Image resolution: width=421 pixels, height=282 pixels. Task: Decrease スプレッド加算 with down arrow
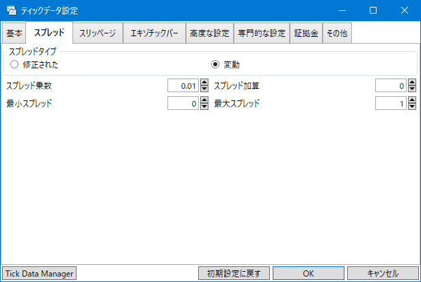coord(412,89)
